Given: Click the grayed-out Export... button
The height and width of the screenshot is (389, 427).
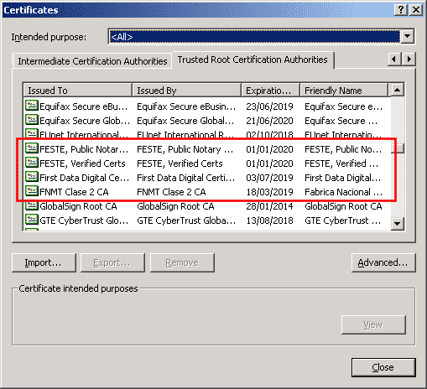Looking at the screenshot, I should pyautogui.click(x=112, y=262).
